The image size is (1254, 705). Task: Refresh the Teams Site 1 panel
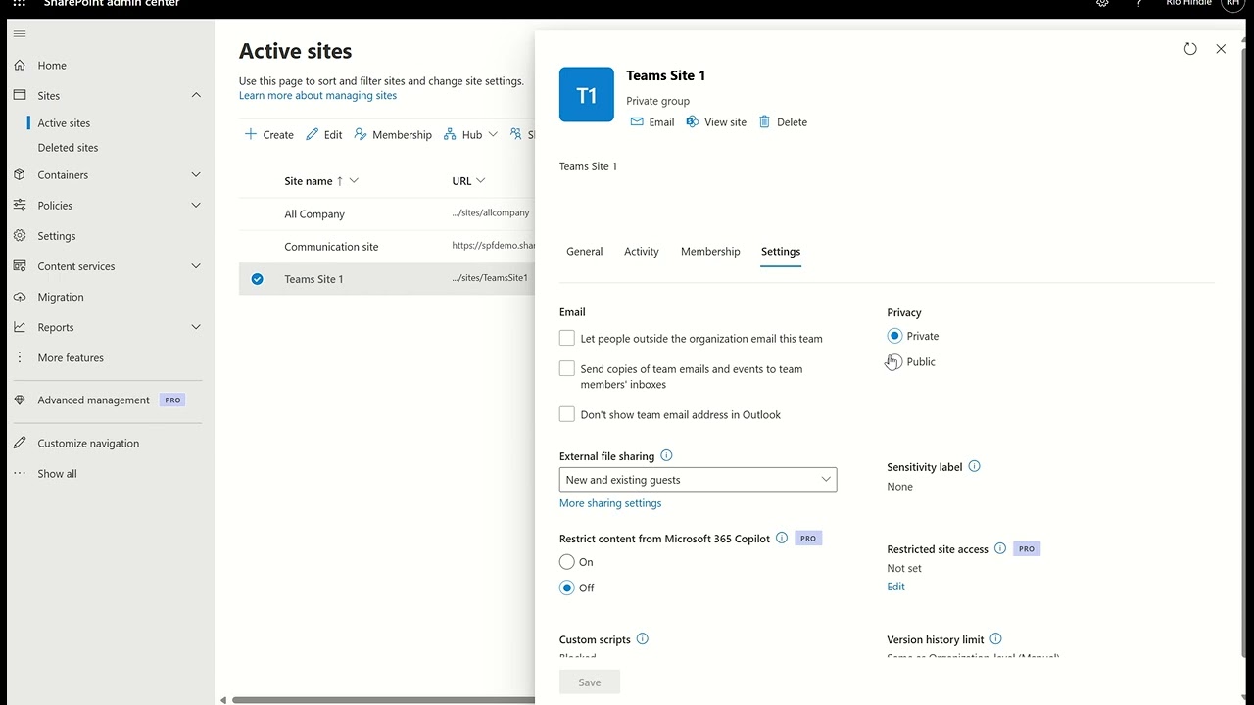1190,49
